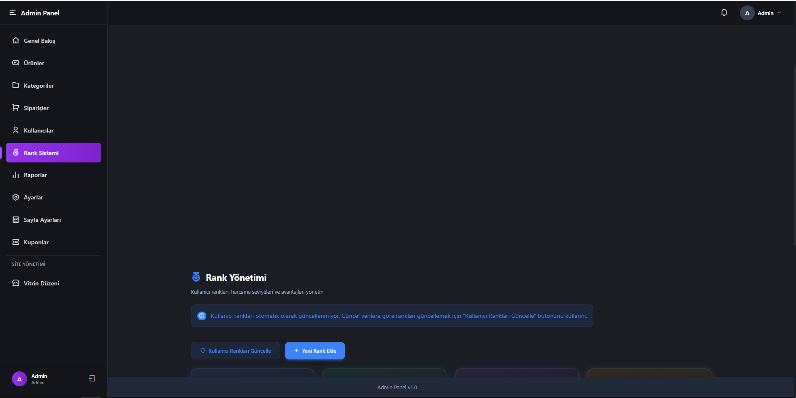Select the Rank Sistemi sidebar item
Viewport: 796px width, 398px height.
pyautogui.click(x=53, y=153)
